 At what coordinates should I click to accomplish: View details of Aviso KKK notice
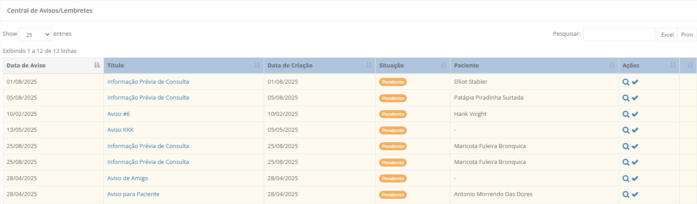[626, 130]
